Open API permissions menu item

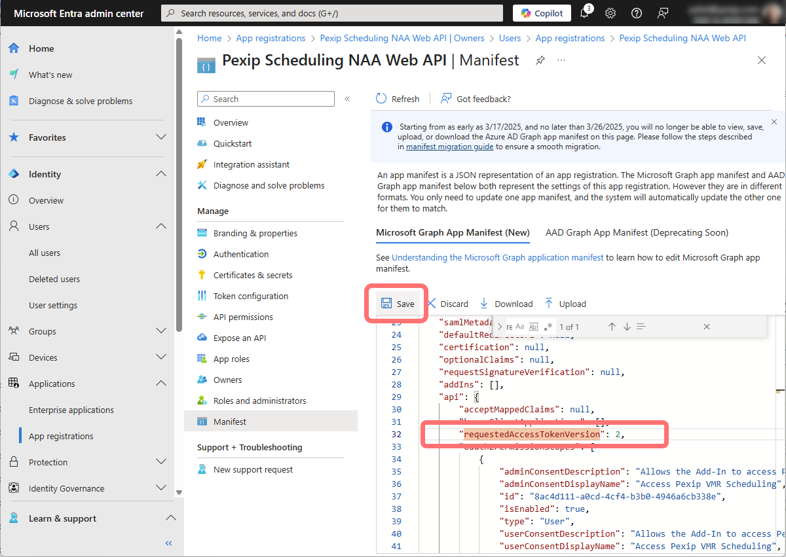tap(243, 317)
